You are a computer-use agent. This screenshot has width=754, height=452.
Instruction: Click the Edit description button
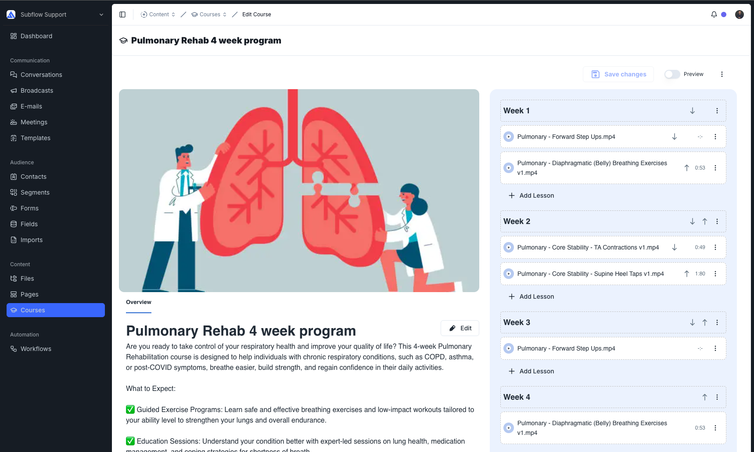460,328
